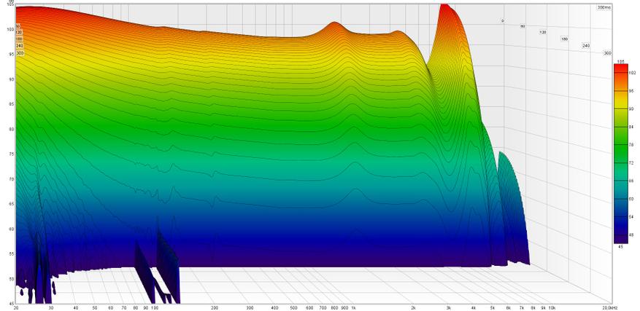Select the 20 Hz label at axis start
Viewport: 640px width, 311px height.
pyautogui.click(x=16, y=307)
